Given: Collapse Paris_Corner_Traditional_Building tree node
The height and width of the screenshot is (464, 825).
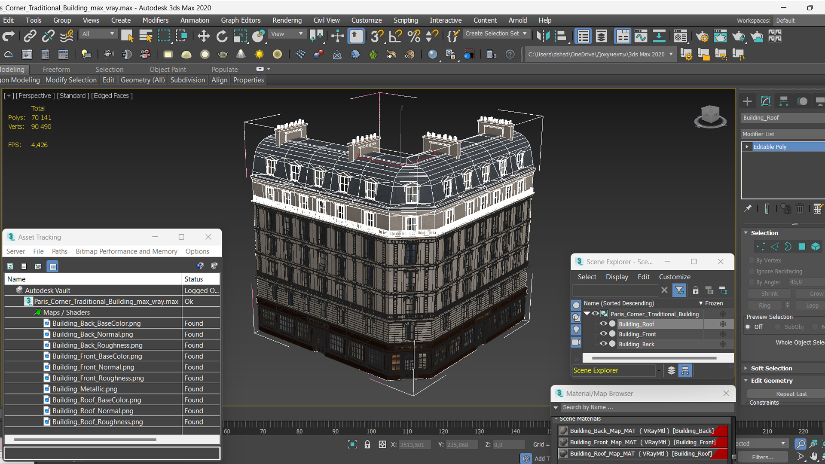Looking at the screenshot, I should 587,314.
